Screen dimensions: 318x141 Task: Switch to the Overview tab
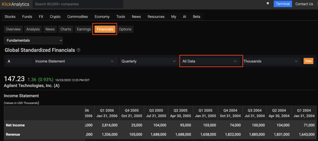pyautogui.click(x=13, y=29)
